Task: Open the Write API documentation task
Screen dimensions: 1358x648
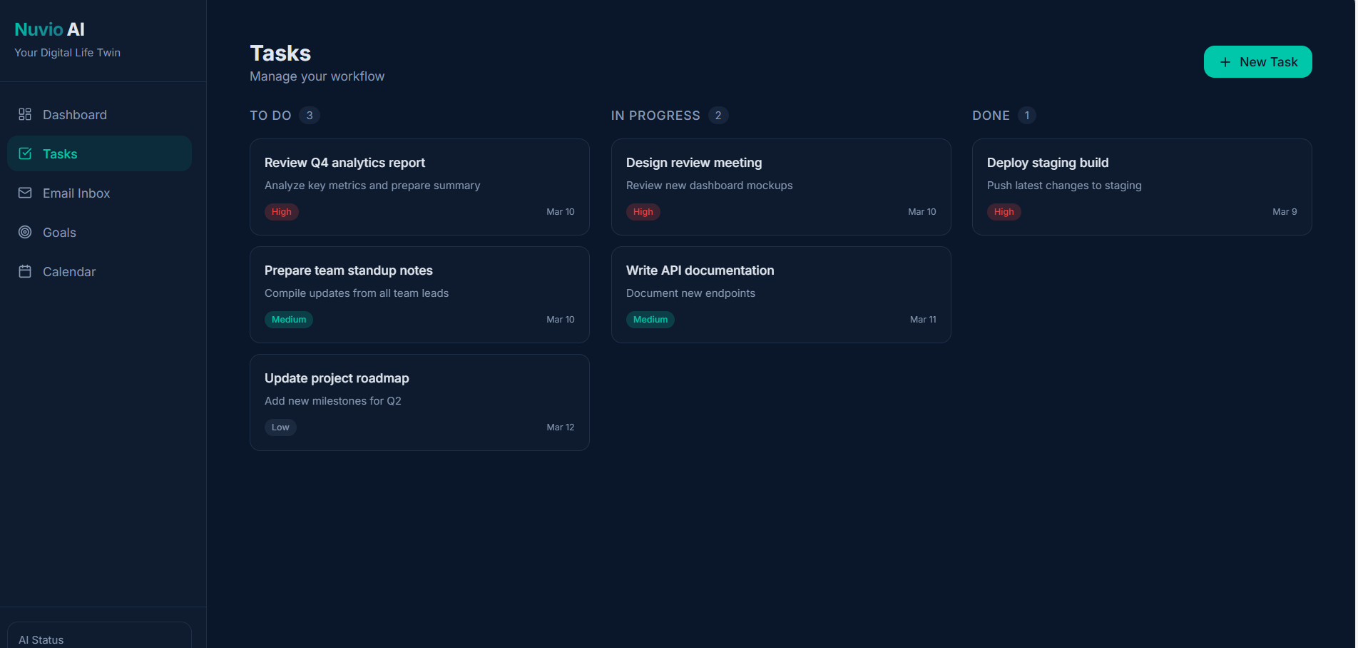Action: 781,295
